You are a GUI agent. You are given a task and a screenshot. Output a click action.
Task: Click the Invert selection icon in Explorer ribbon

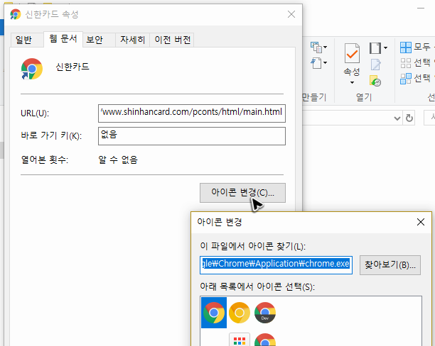406,79
